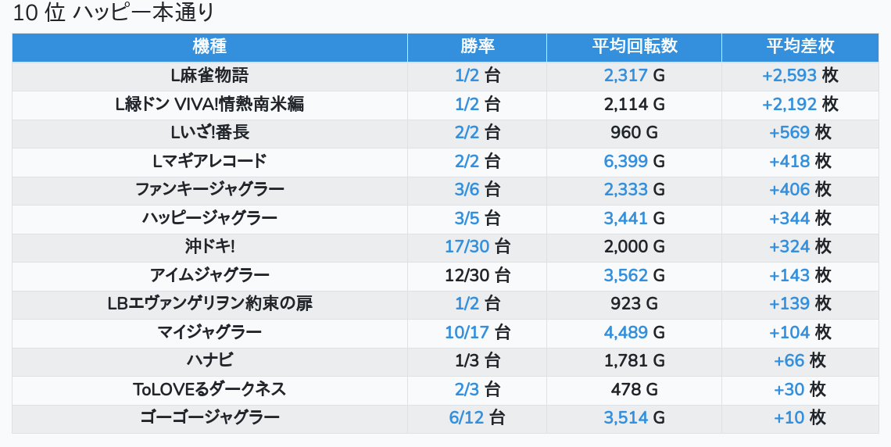Choose the Lいざ!番長 machine entry

pos(209,132)
